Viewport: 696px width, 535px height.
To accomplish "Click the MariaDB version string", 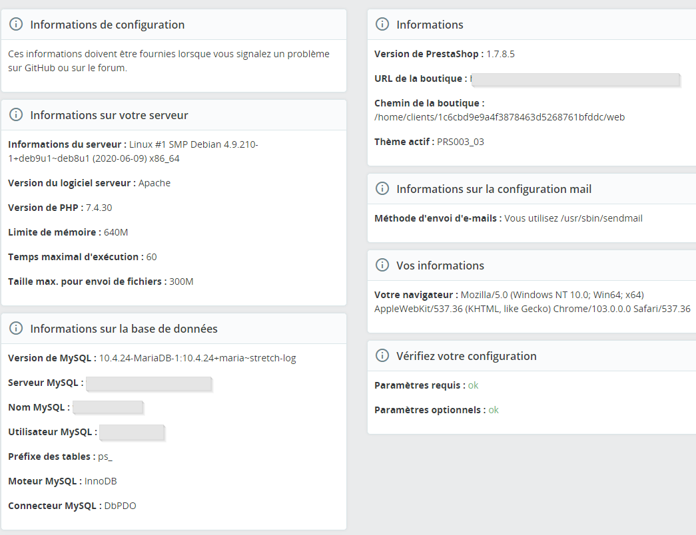I will click(x=197, y=358).
